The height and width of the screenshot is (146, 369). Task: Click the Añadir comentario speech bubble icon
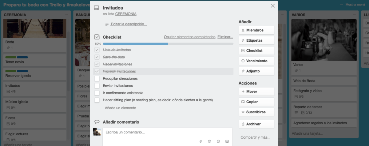click(x=97, y=122)
